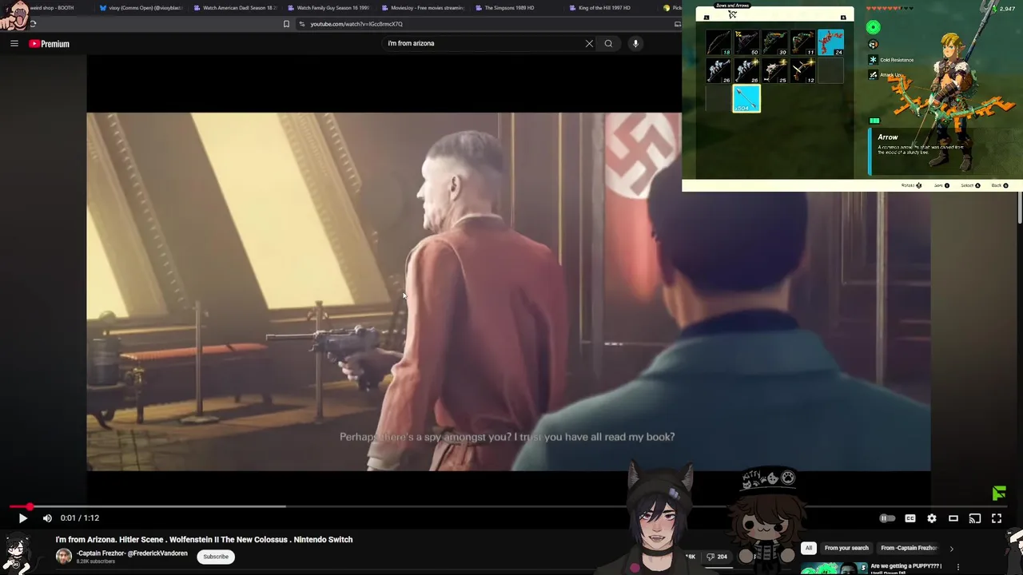Start voice search with microphone icon
Screen dimensions: 1023x575
tap(635, 44)
